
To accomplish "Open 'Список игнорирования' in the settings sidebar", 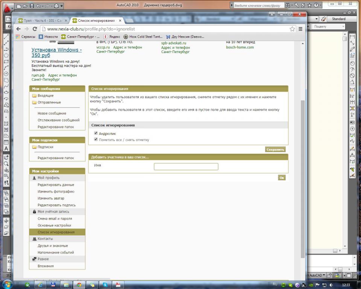I will (56, 232).
